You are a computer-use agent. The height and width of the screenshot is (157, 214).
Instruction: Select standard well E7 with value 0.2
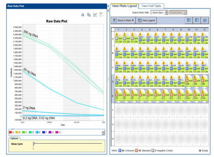pos(165,96)
